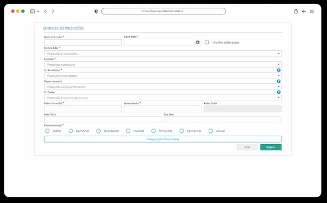Click the browser share icon
327x203 pixels.
(296, 11)
